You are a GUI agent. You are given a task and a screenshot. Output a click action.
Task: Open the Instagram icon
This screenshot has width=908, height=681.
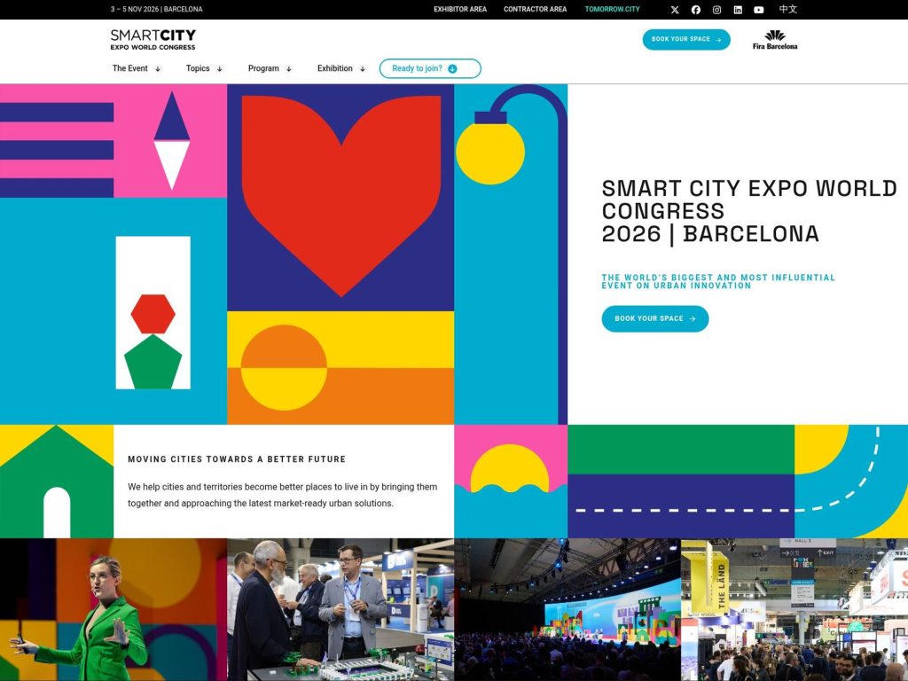716,10
